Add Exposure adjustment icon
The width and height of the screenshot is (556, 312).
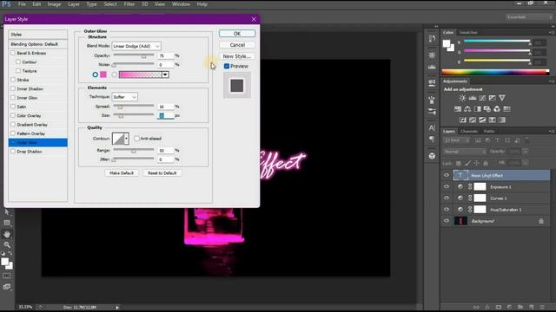tap(493, 98)
